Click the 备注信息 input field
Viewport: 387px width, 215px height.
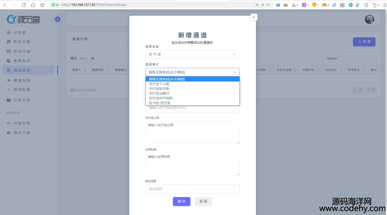193,189
